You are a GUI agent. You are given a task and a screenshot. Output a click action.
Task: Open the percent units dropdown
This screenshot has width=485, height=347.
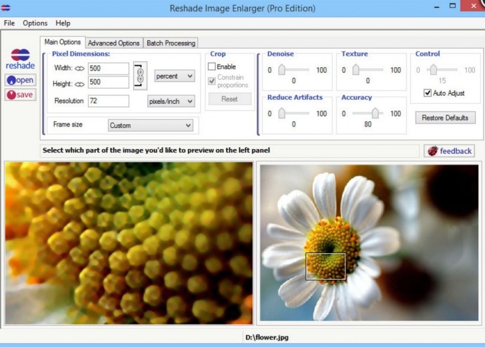[175, 76]
